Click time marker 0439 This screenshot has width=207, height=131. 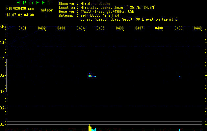(x=178, y=28)
